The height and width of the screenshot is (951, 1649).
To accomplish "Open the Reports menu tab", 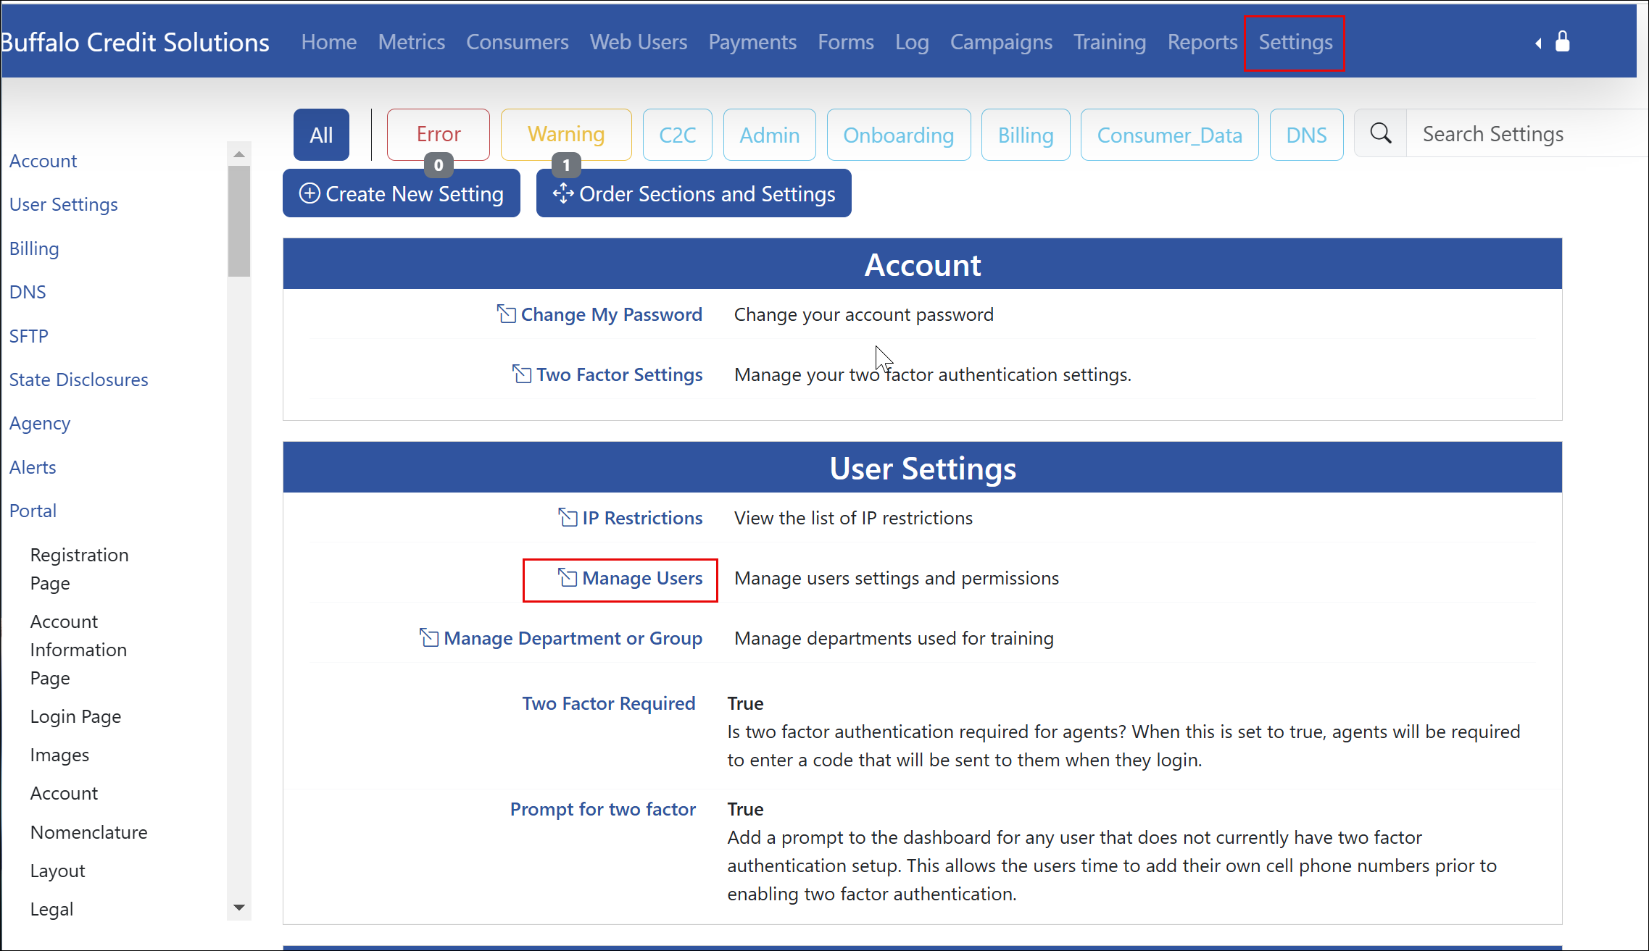I will pos(1202,42).
